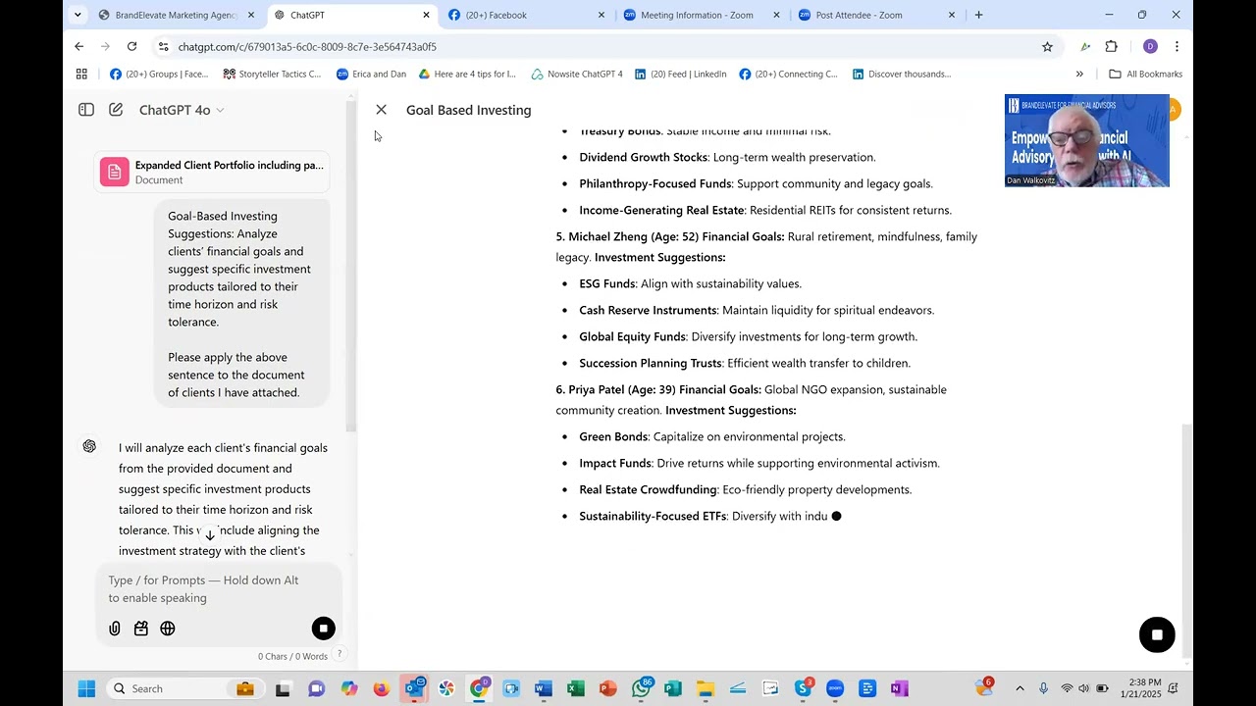Open the Expanded Client Portfolio document attachment

[211, 173]
